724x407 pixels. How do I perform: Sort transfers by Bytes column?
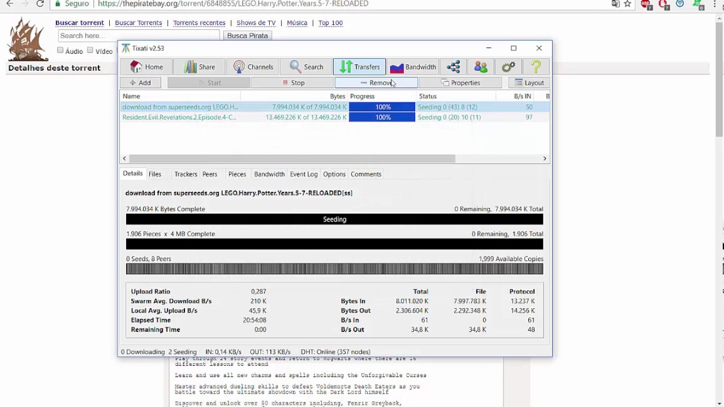click(x=294, y=96)
